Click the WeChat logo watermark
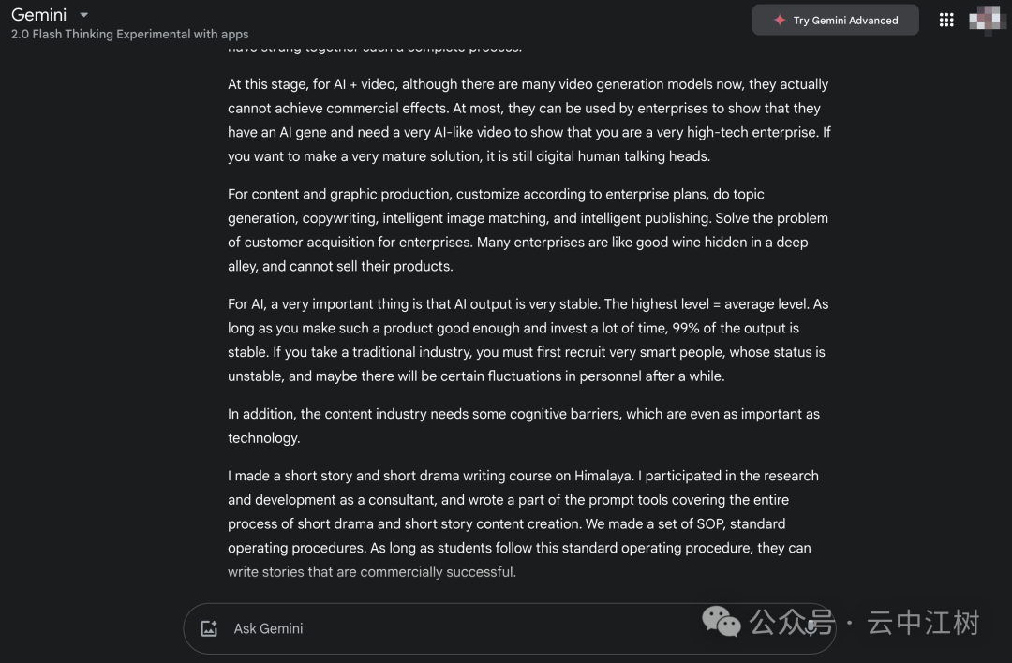The height and width of the screenshot is (663, 1012). pos(722,622)
